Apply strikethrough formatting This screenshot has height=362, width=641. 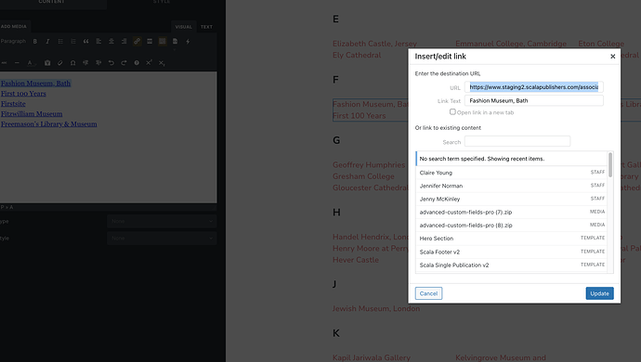click(4, 63)
